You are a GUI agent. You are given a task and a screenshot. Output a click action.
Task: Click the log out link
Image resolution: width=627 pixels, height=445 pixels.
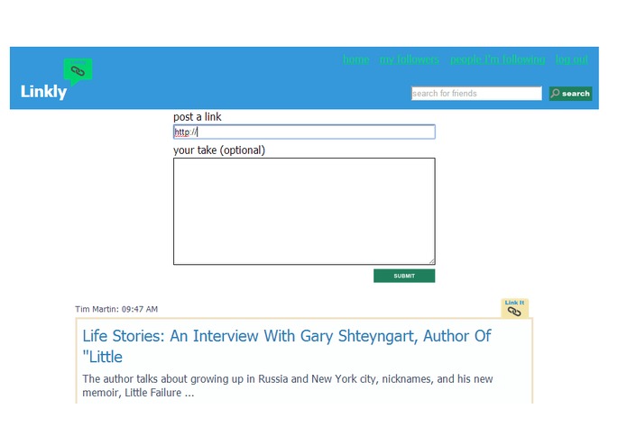571,59
